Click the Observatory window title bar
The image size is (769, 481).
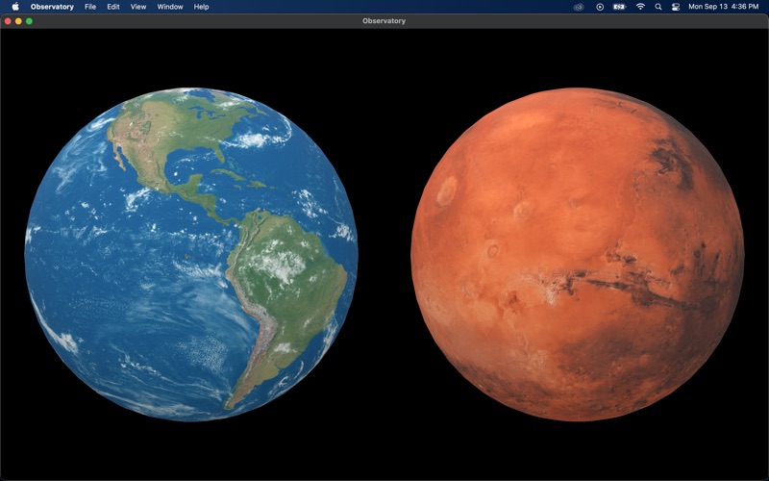coord(384,21)
